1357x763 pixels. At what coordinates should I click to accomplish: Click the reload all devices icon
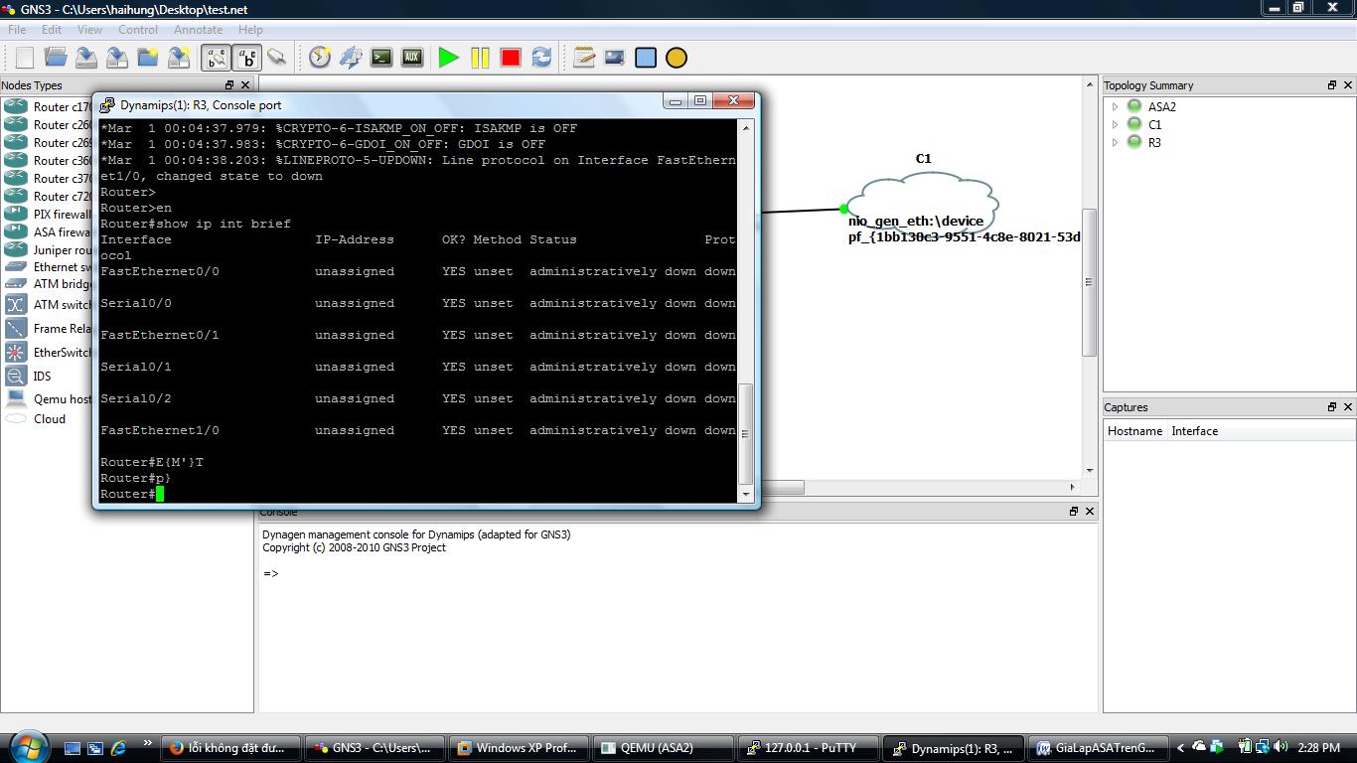[x=541, y=58]
